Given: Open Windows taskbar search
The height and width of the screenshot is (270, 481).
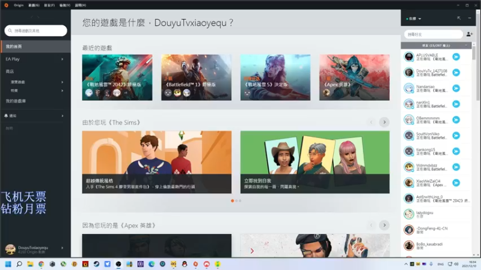Looking at the screenshot, I should click(x=19, y=264).
